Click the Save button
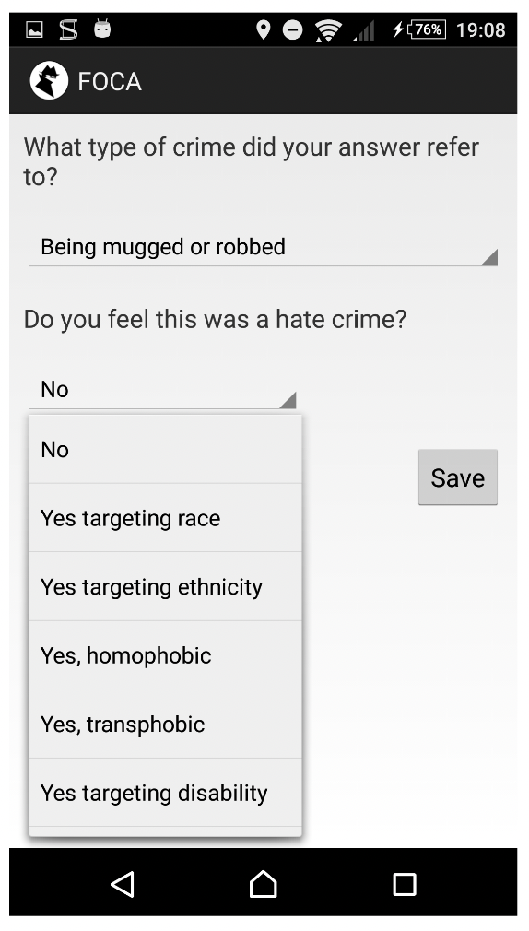The width and height of the screenshot is (529, 931). [x=458, y=477]
